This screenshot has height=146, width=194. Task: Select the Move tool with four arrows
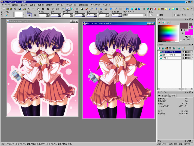click(x=53, y=9)
